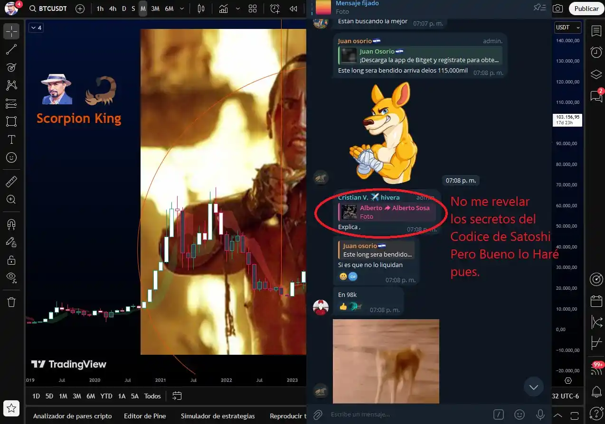Open the Fibonacci and Gann tools
Viewport: 605px width, 424px height.
point(11,67)
